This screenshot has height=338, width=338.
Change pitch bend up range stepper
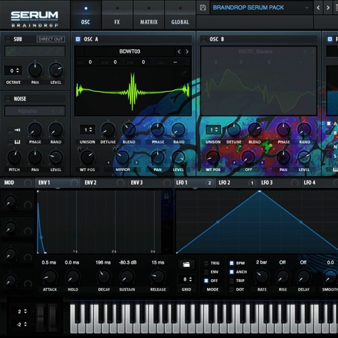point(22,312)
